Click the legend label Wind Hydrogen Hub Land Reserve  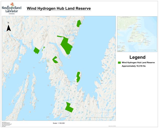(138, 62)
